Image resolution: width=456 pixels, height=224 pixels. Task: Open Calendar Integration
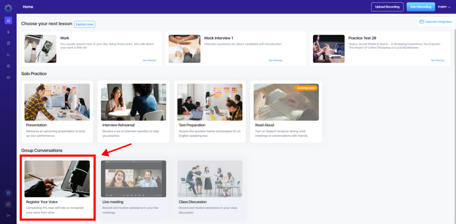(x=436, y=21)
